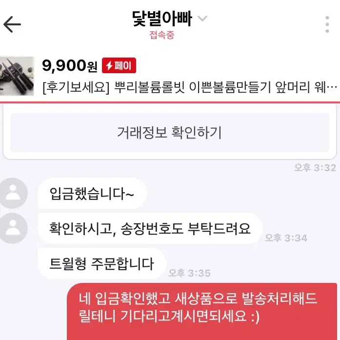Screen dimensions: 340x340
Task: Tap the 오후 3:34 timestamp
Action: point(286,238)
